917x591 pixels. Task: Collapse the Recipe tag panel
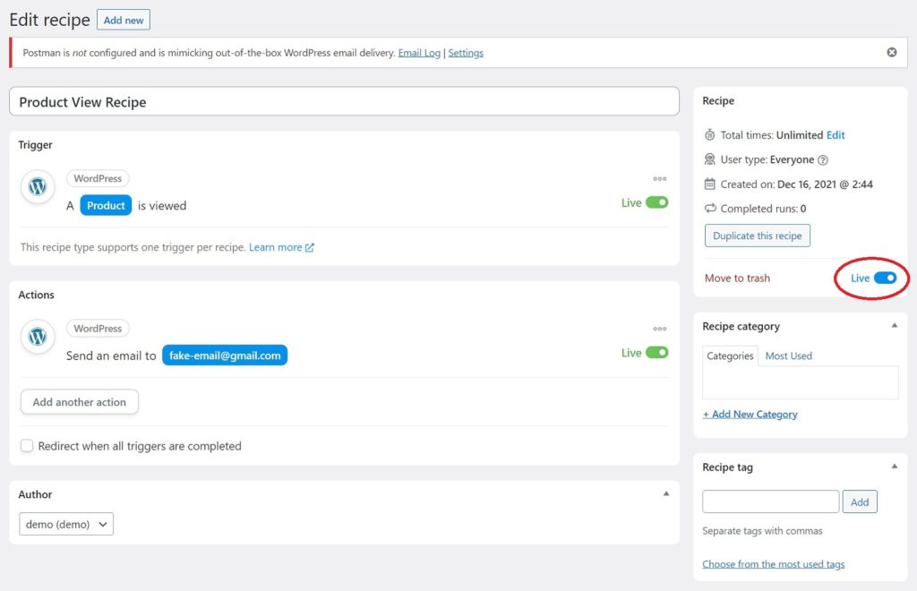(895, 467)
